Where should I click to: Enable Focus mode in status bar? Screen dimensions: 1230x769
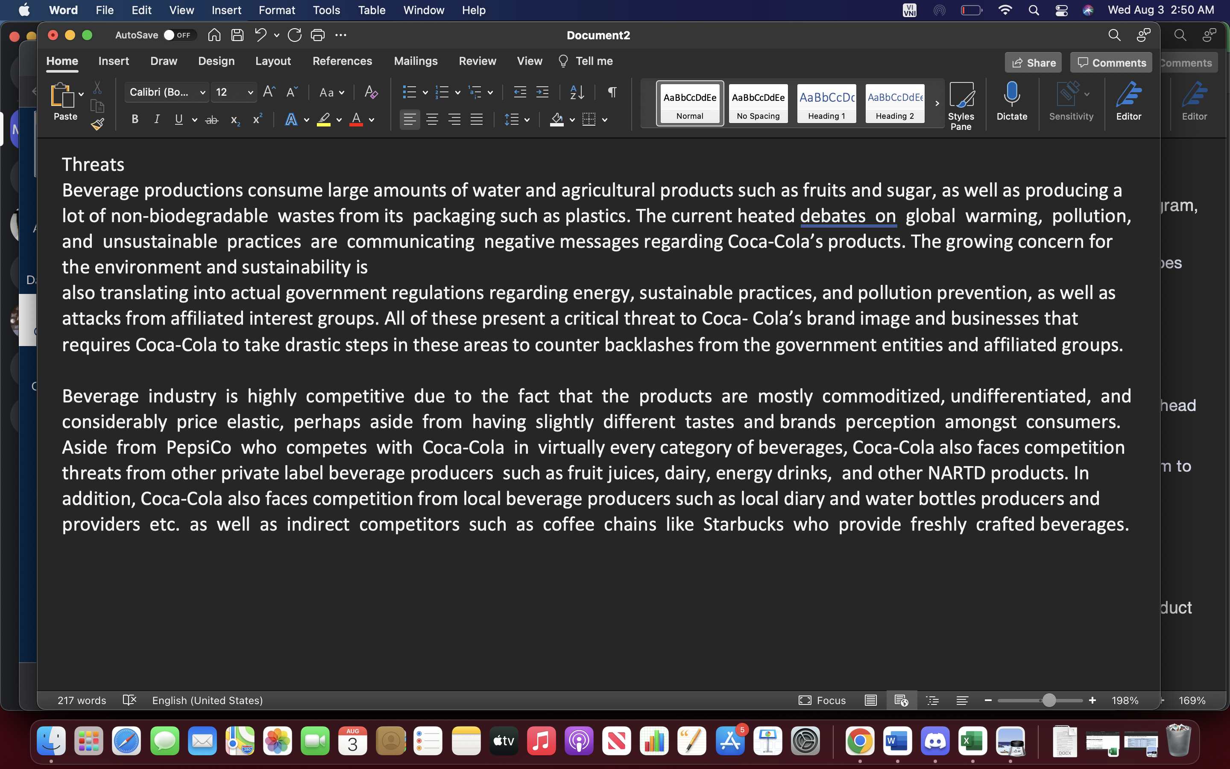pyautogui.click(x=823, y=700)
